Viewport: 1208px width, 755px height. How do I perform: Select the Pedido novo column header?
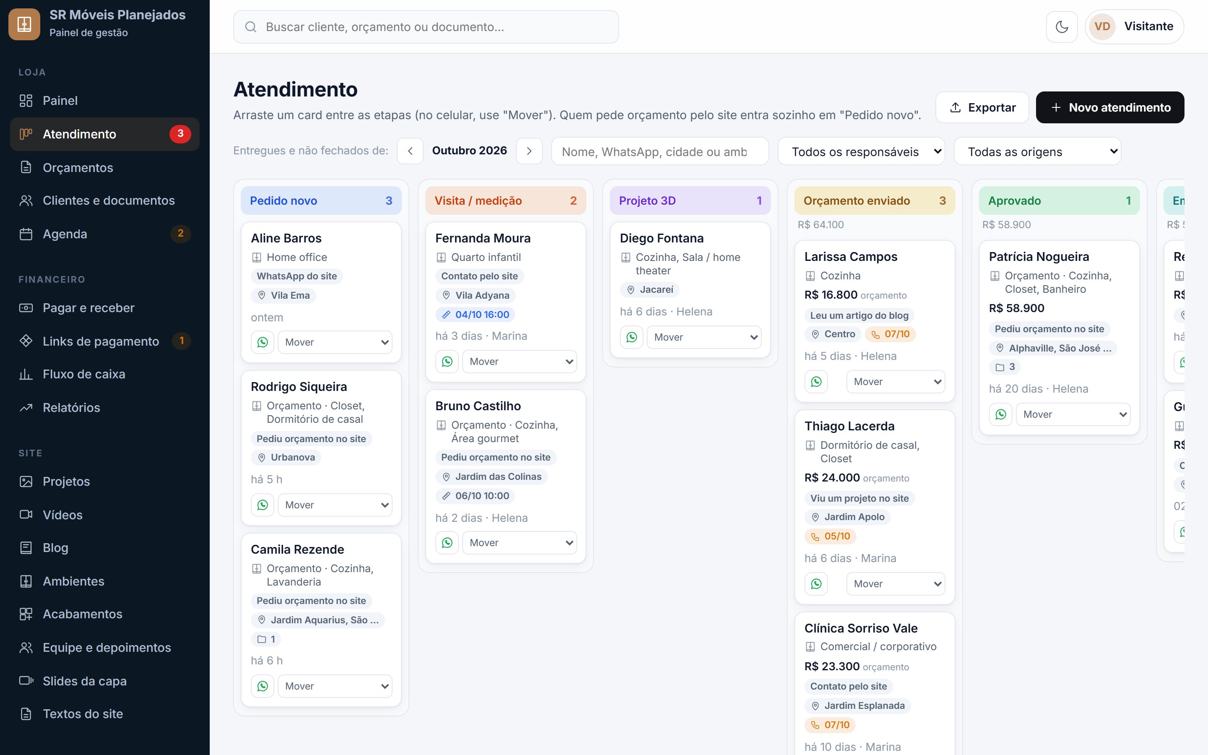click(x=321, y=201)
